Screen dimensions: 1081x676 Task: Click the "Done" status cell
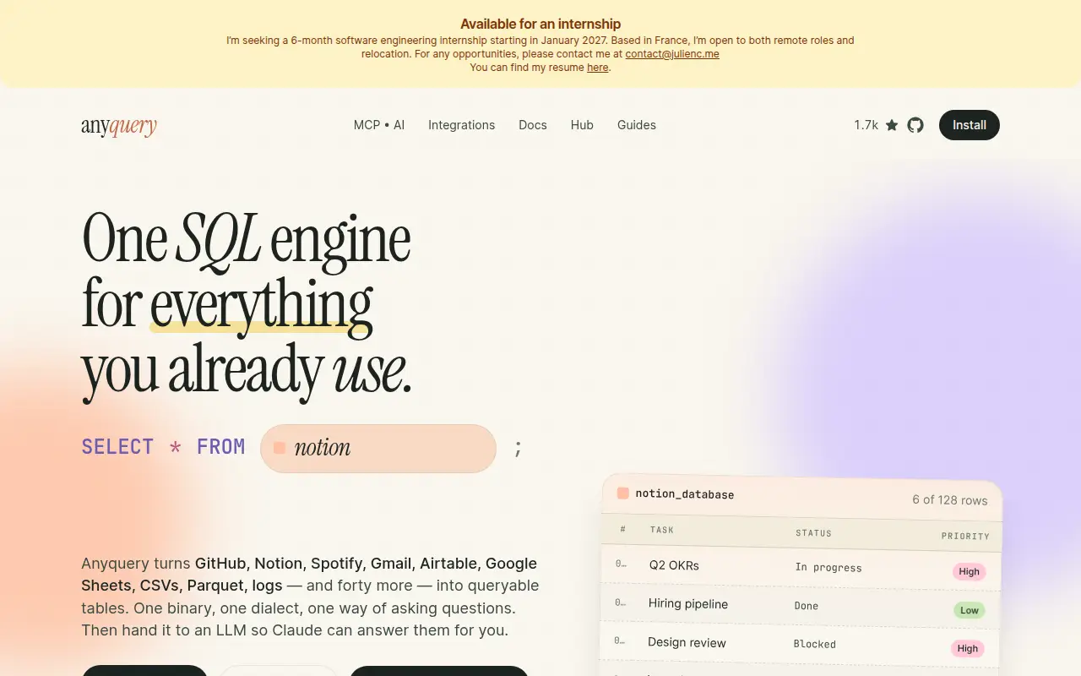point(807,606)
